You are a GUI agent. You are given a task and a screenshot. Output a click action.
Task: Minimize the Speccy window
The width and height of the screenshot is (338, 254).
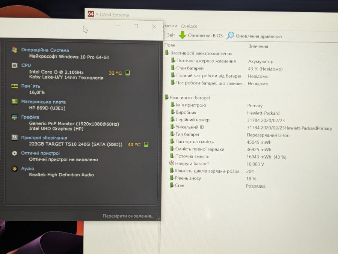coord(118,26)
